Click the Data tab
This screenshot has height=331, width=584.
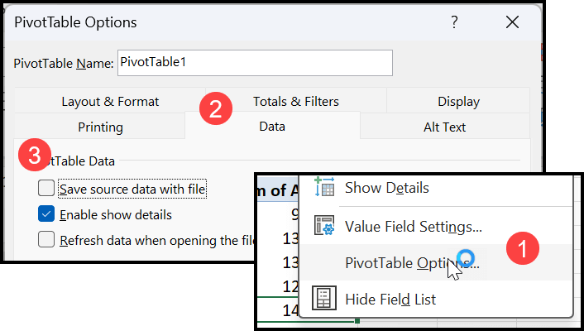pos(272,127)
